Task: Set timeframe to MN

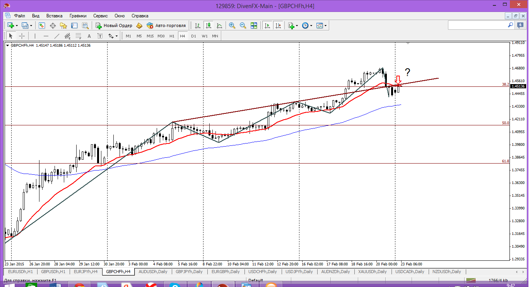Action: [x=215, y=36]
